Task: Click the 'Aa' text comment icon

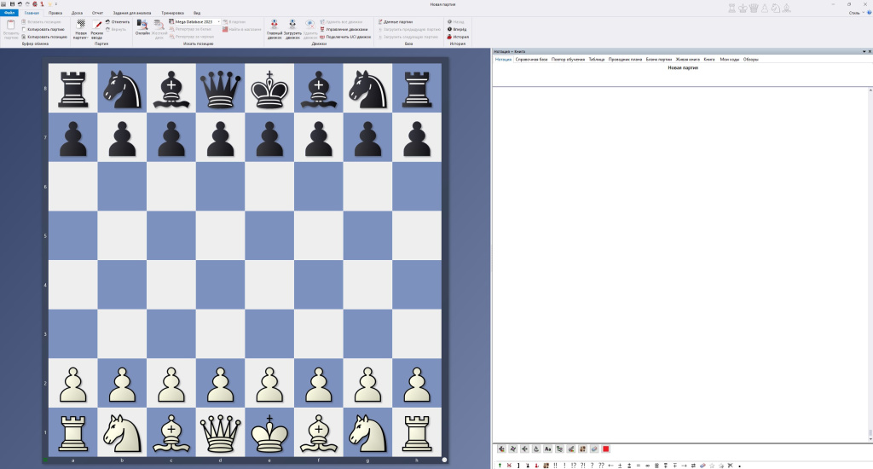Action: (548, 449)
